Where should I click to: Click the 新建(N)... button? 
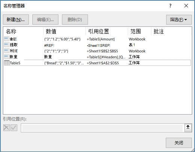pyautogui.click(x=16, y=19)
